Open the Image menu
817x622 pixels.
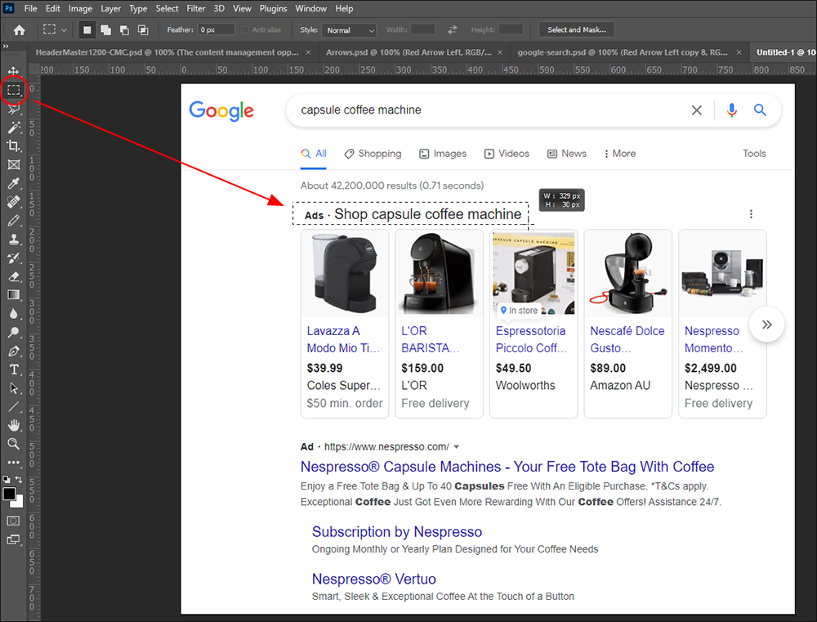pos(80,8)
